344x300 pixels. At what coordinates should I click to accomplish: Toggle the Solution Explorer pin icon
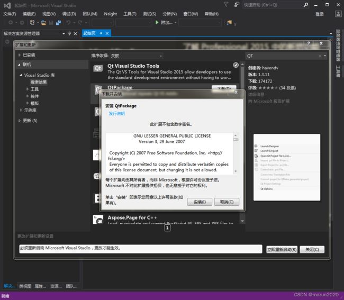tap(69, 33)
